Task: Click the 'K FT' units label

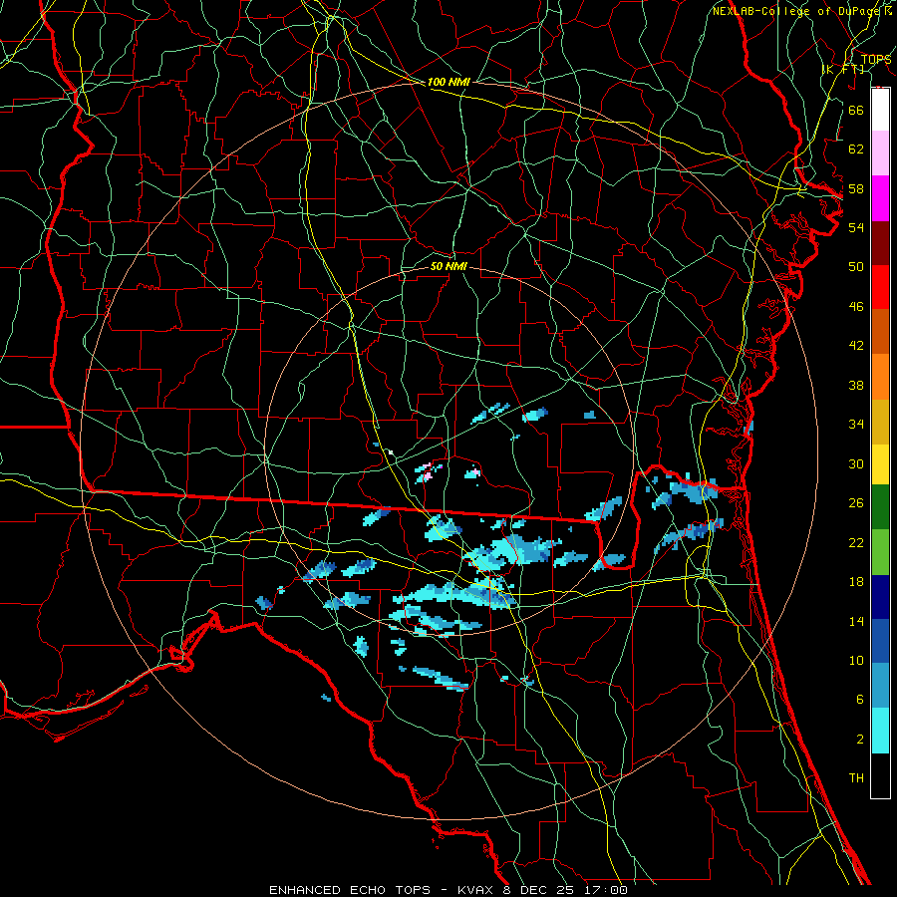Action: (x=842, y=69)
